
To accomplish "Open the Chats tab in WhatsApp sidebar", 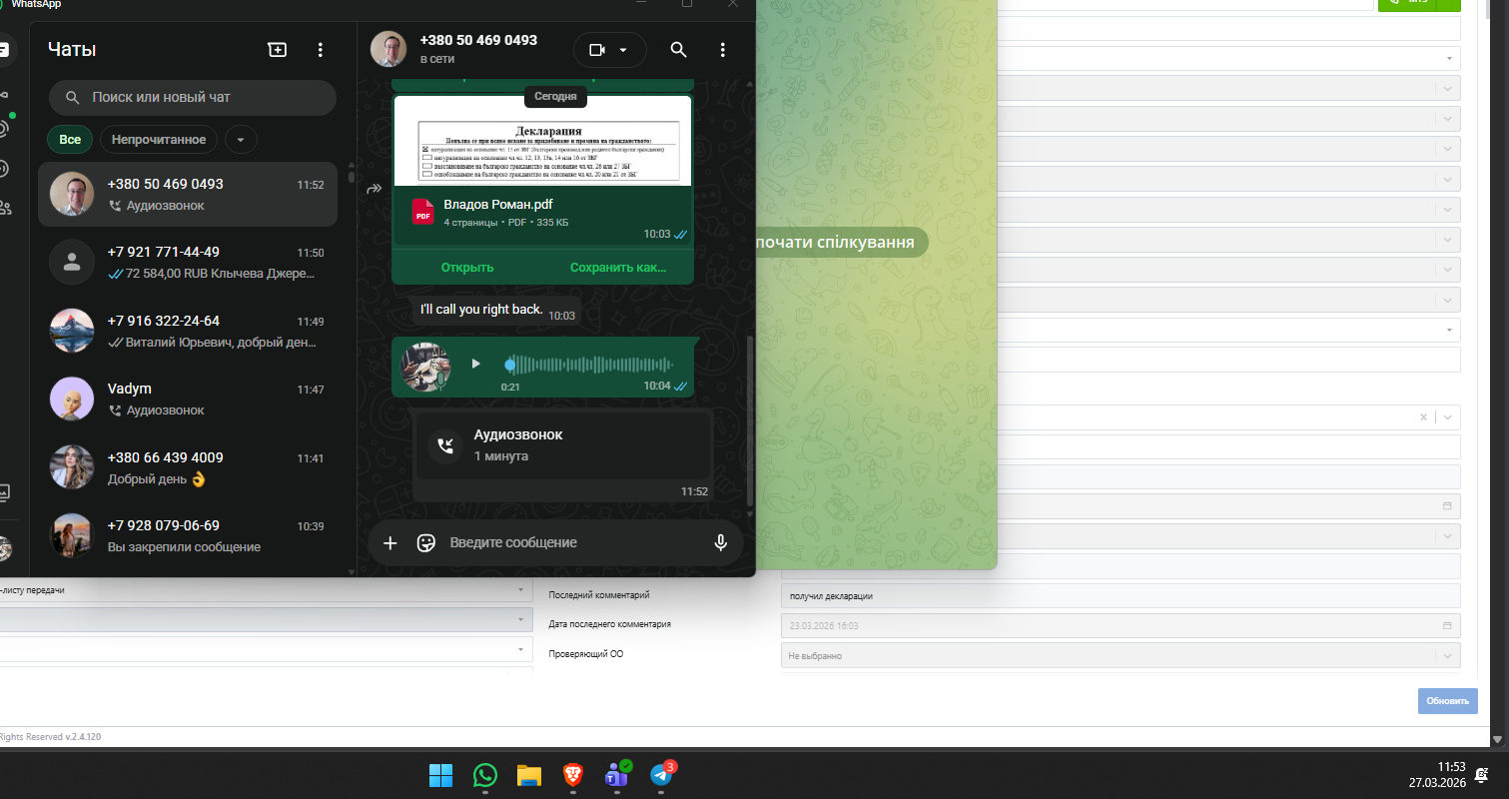I will [5, 49].
